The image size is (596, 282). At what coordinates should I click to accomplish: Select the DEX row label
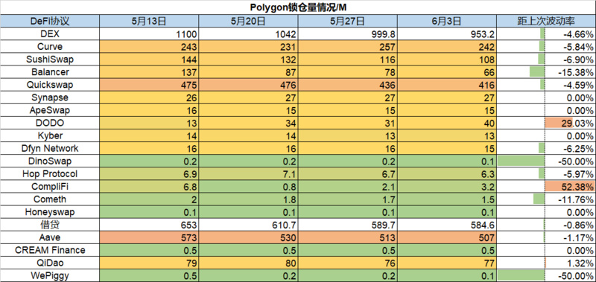[x=50, y=34]
